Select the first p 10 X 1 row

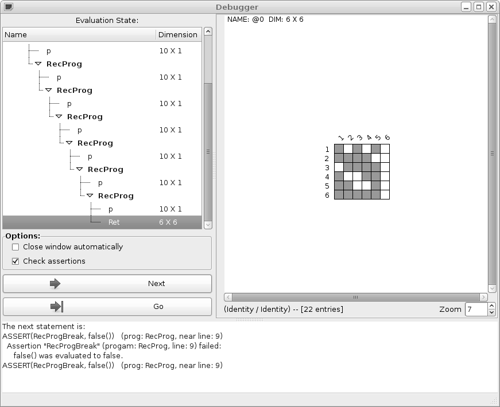(x=102, y=51)
